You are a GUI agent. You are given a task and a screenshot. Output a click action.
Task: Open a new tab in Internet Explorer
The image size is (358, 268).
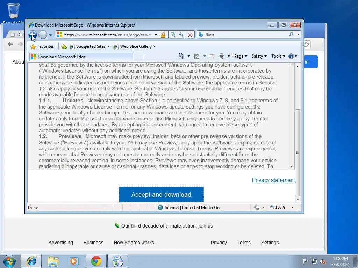click(x=138, y=57)
